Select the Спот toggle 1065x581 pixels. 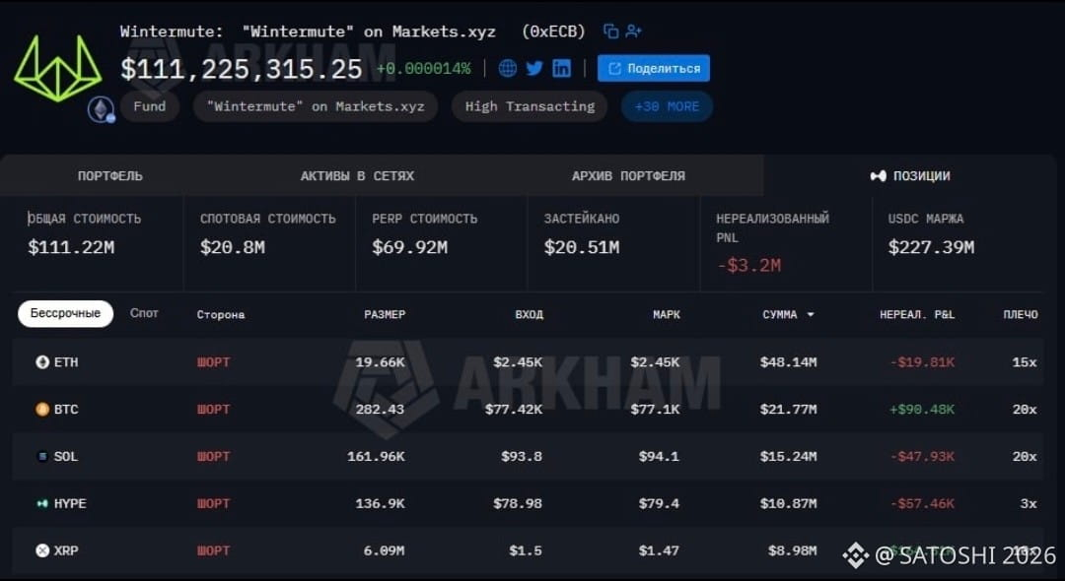tap(144, 313)
